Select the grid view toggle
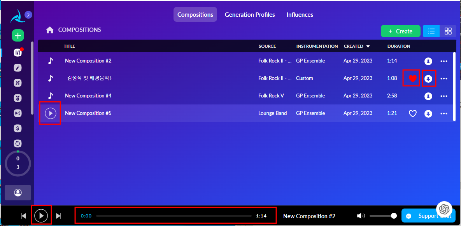 [448, 31]
